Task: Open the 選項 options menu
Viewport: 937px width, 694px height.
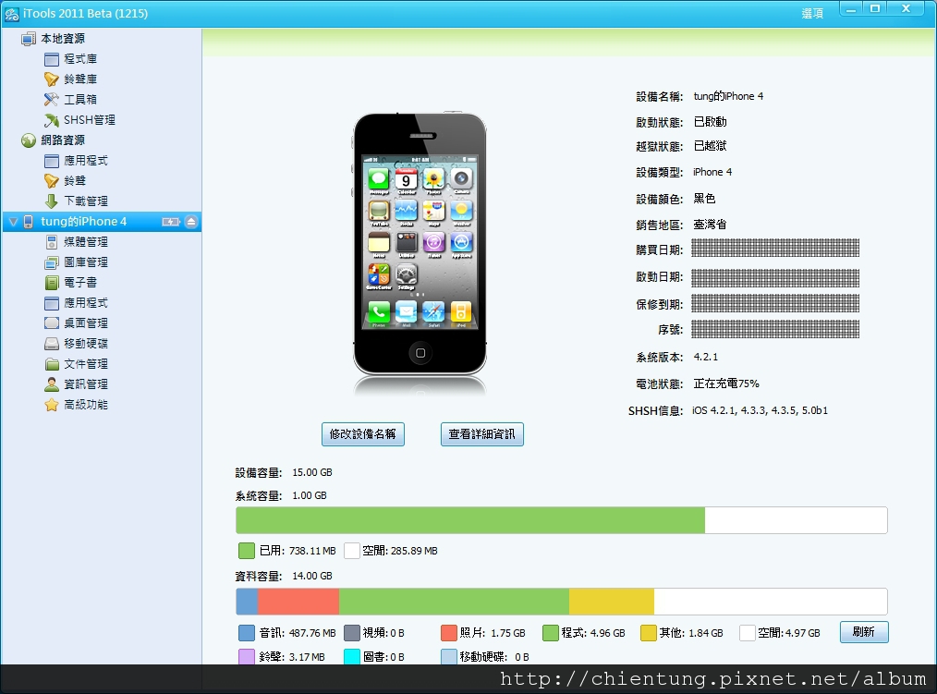Action: tap(812, 13)
